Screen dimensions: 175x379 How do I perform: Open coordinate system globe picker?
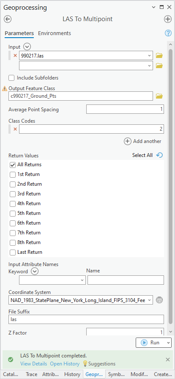point(159,300)
